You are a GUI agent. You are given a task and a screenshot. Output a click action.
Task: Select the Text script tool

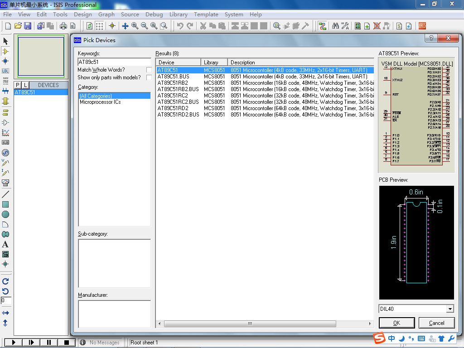click(x=5, y=81)
